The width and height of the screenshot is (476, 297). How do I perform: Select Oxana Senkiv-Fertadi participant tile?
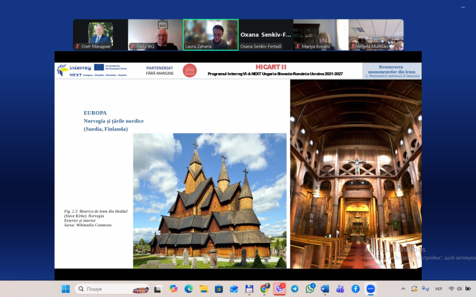click(x=265, y=34)
